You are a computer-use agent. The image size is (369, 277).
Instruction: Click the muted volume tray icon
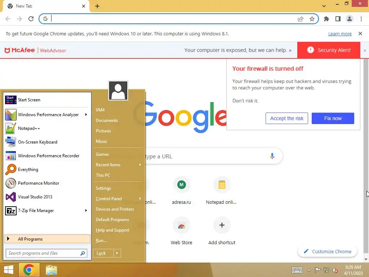(335, 270)
